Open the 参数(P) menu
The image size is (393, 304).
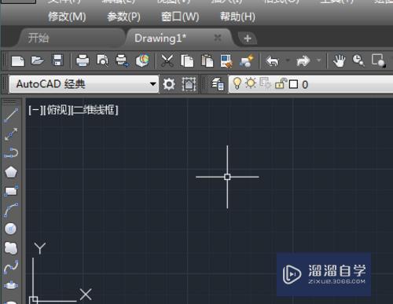123,17
